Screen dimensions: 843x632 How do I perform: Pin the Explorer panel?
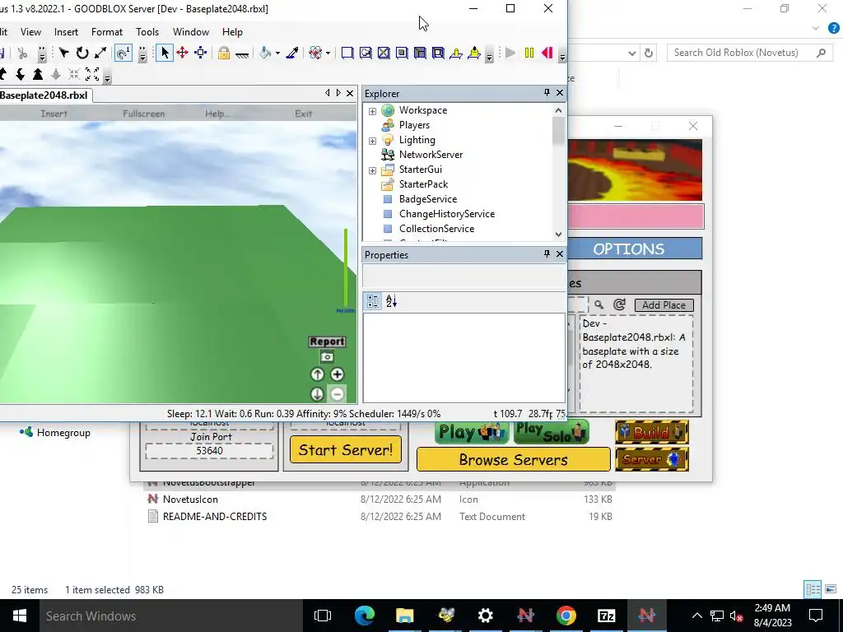click(x=547, y=92)
